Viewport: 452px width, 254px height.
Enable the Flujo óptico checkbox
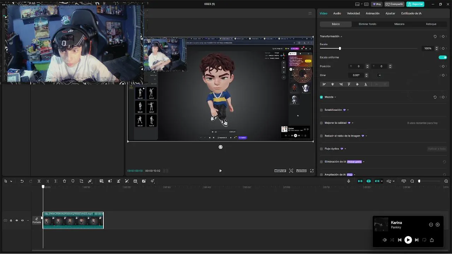click(321, 149)
